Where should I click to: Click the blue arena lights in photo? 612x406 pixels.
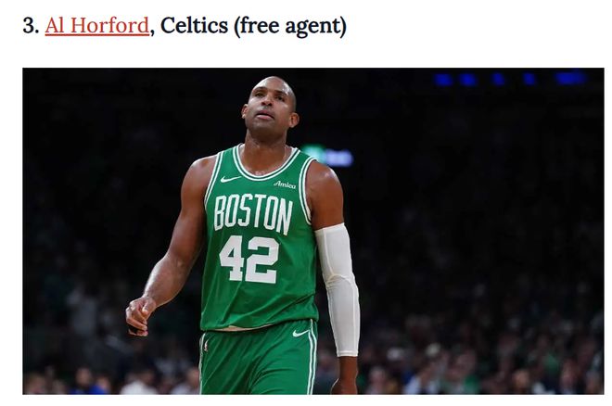(511, 79)
